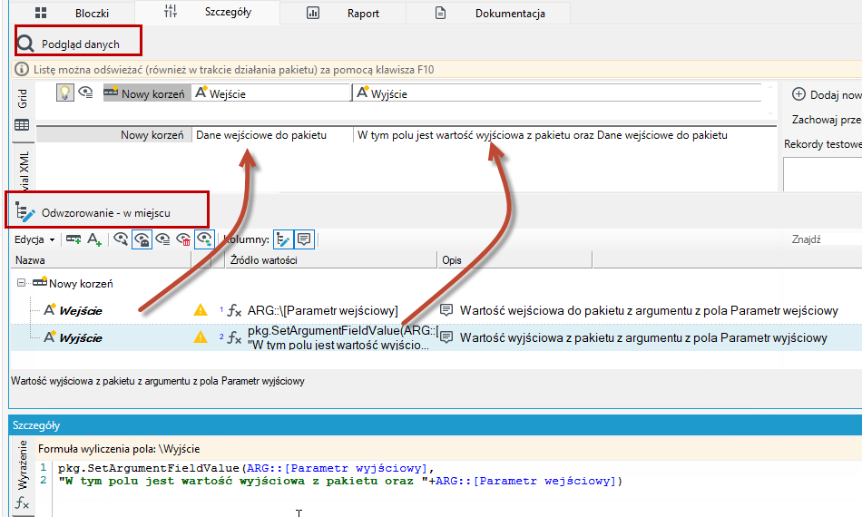Image resolution: width=862 pixels, height=517 pixels.
Task: Click the Dodaj nowy plus button
Action: 798,94
